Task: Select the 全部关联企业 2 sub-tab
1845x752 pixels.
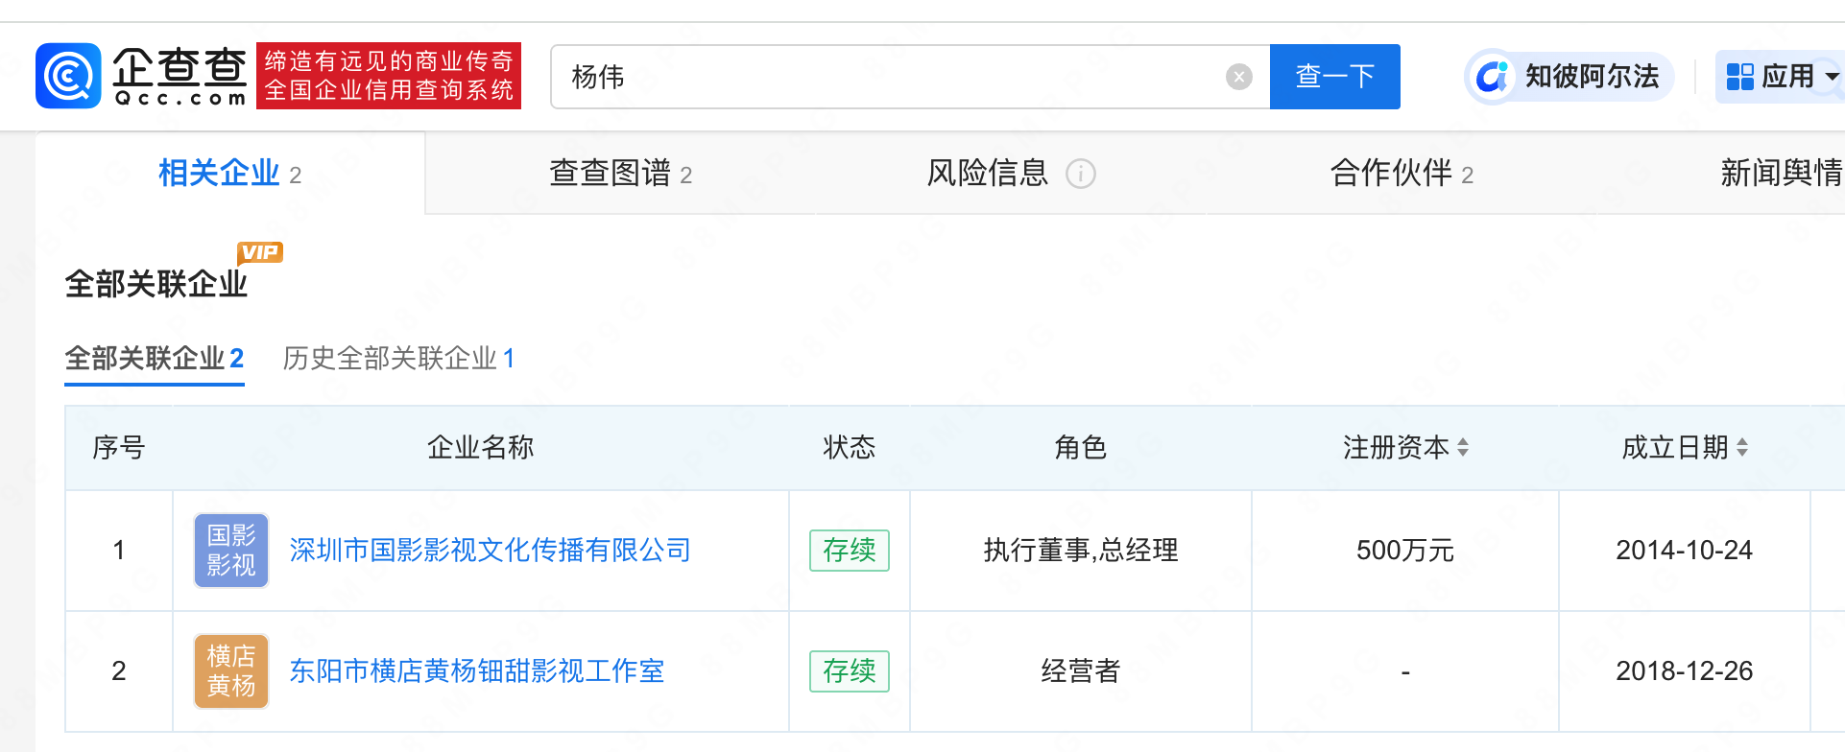Action: pyautogui.click(x=155, y=359)
